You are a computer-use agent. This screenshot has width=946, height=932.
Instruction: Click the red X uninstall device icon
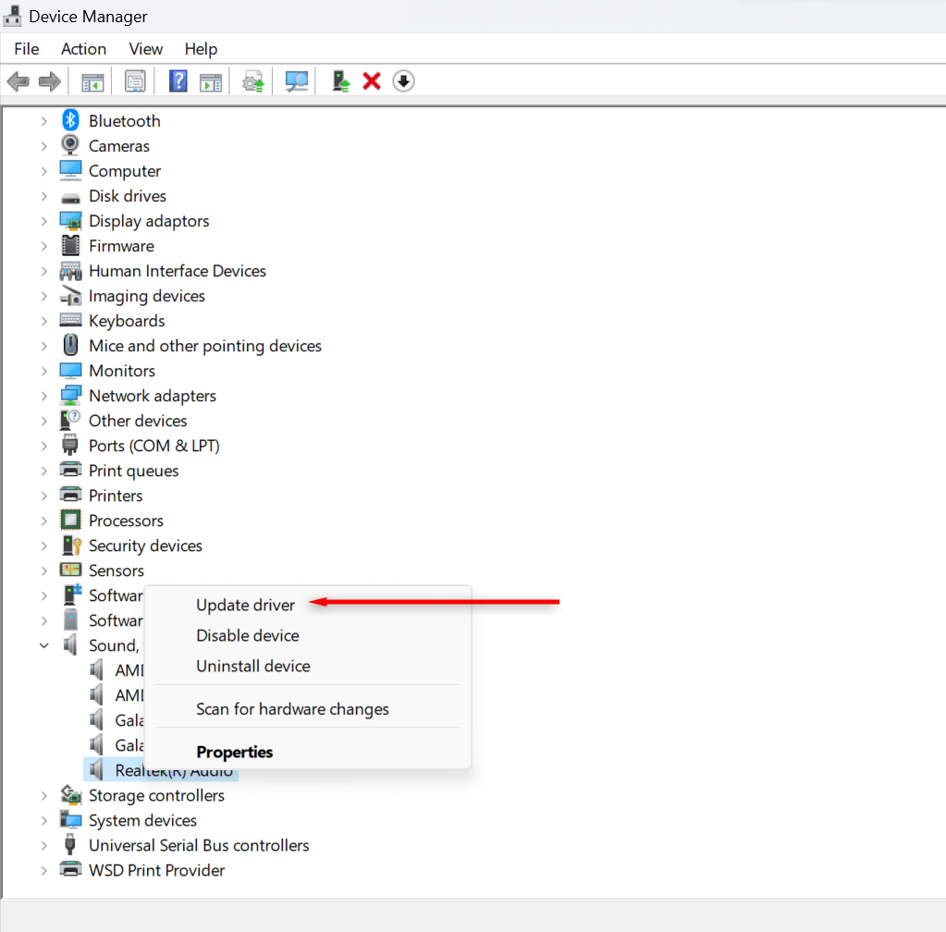tap(372, 81)
